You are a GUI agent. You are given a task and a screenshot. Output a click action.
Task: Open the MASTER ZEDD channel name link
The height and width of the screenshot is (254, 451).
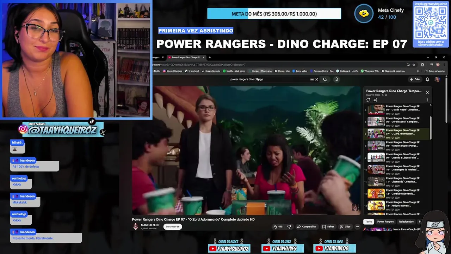(x=150, y=225)
